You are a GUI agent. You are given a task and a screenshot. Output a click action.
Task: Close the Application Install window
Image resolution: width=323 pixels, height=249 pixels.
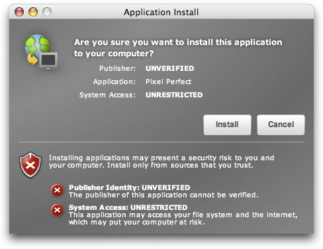point(19,12)
